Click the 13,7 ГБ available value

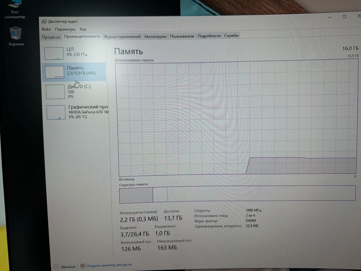[173, 218]
